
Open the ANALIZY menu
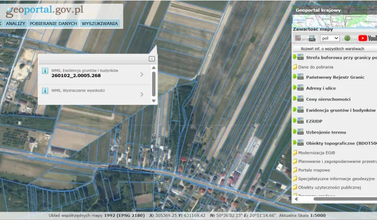coord(15,24)
